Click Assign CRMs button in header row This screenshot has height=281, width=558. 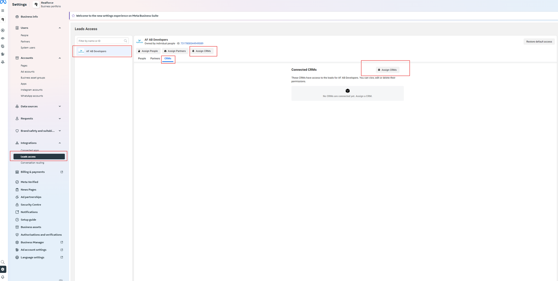pyautogui.click(x=202, y=51)
